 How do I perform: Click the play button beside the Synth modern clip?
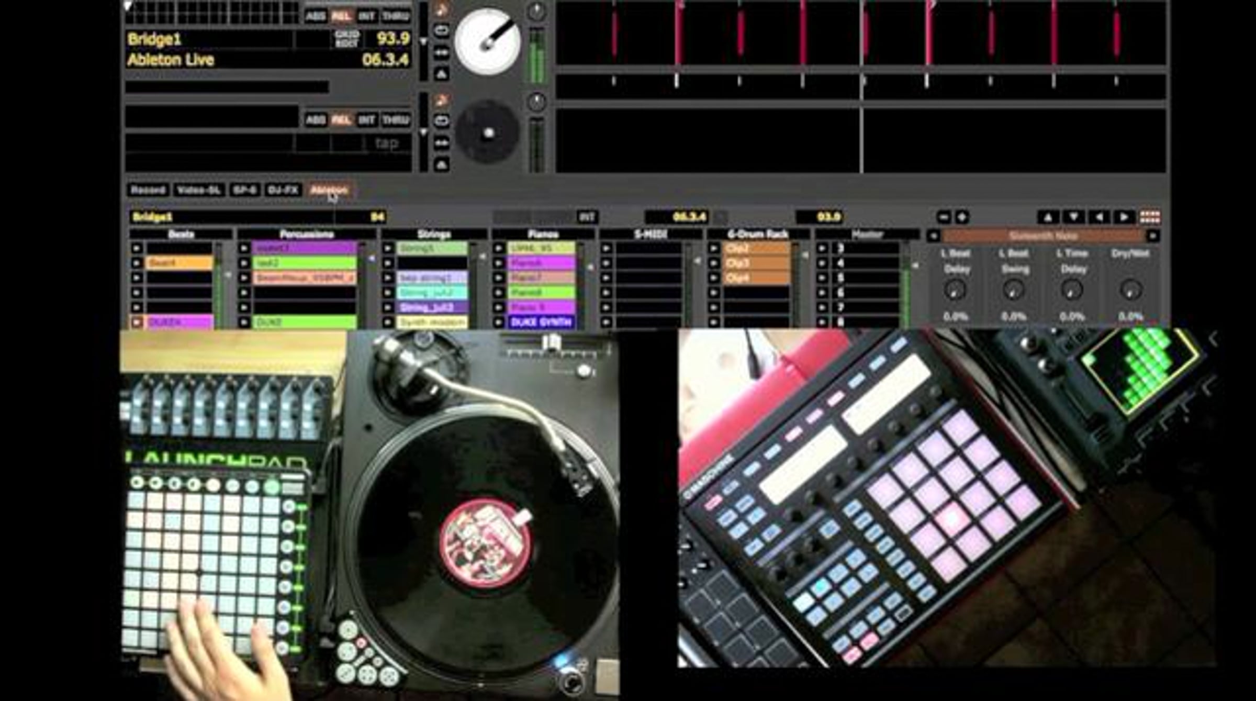388,322
